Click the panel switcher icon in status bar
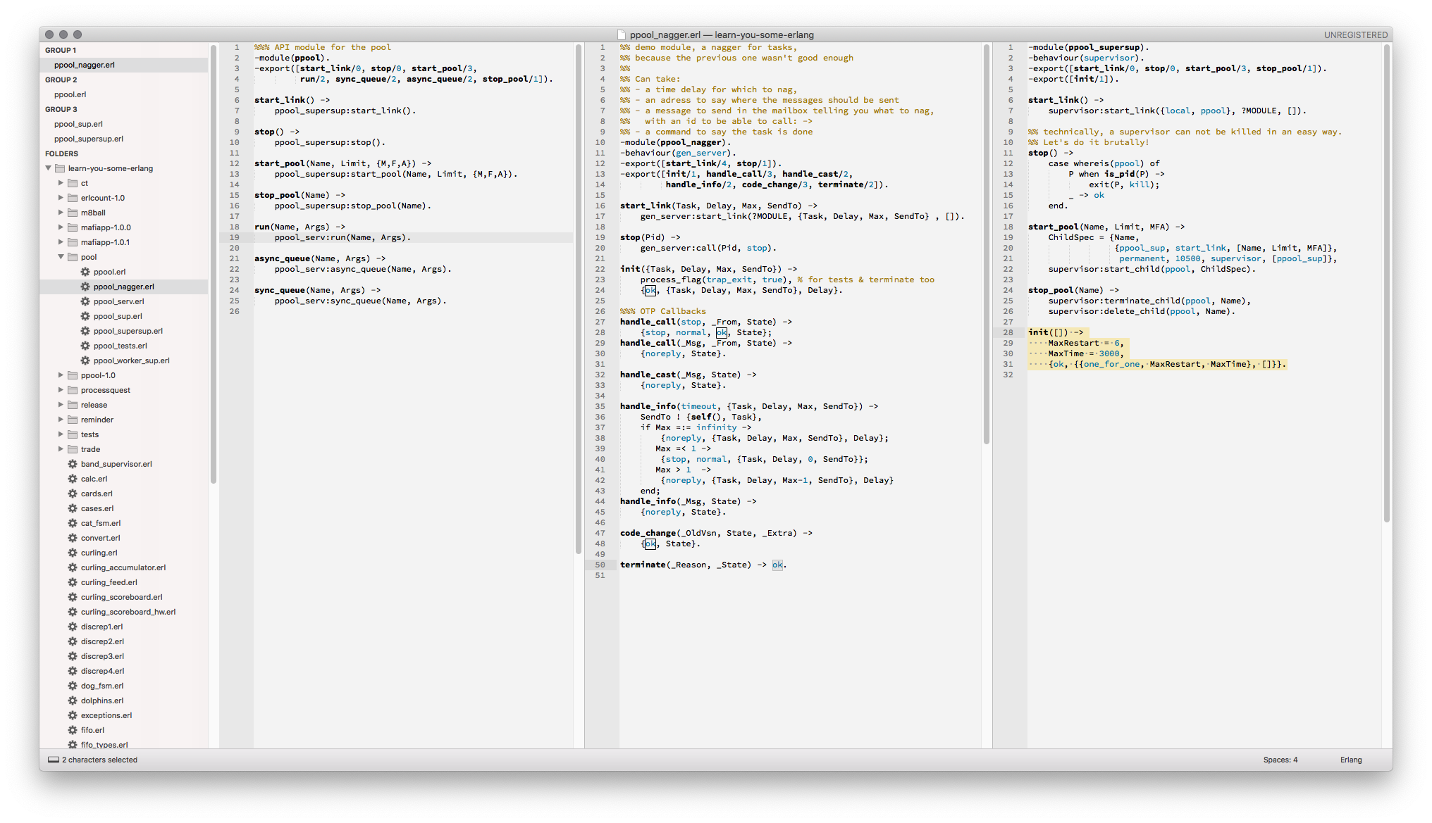1432x823 pixels. click(x=54, y=760)
